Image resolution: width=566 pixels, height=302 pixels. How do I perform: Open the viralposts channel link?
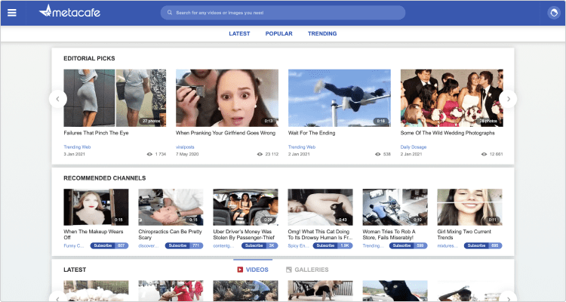coord(186,146)
